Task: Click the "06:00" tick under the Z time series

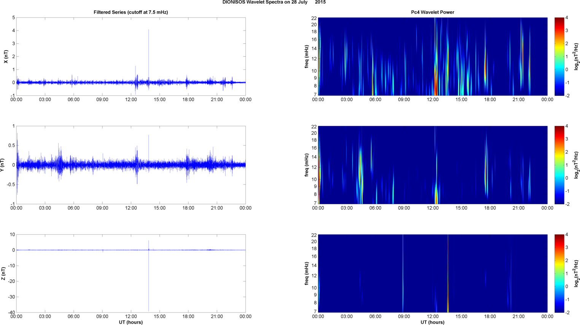Action: 73,317
